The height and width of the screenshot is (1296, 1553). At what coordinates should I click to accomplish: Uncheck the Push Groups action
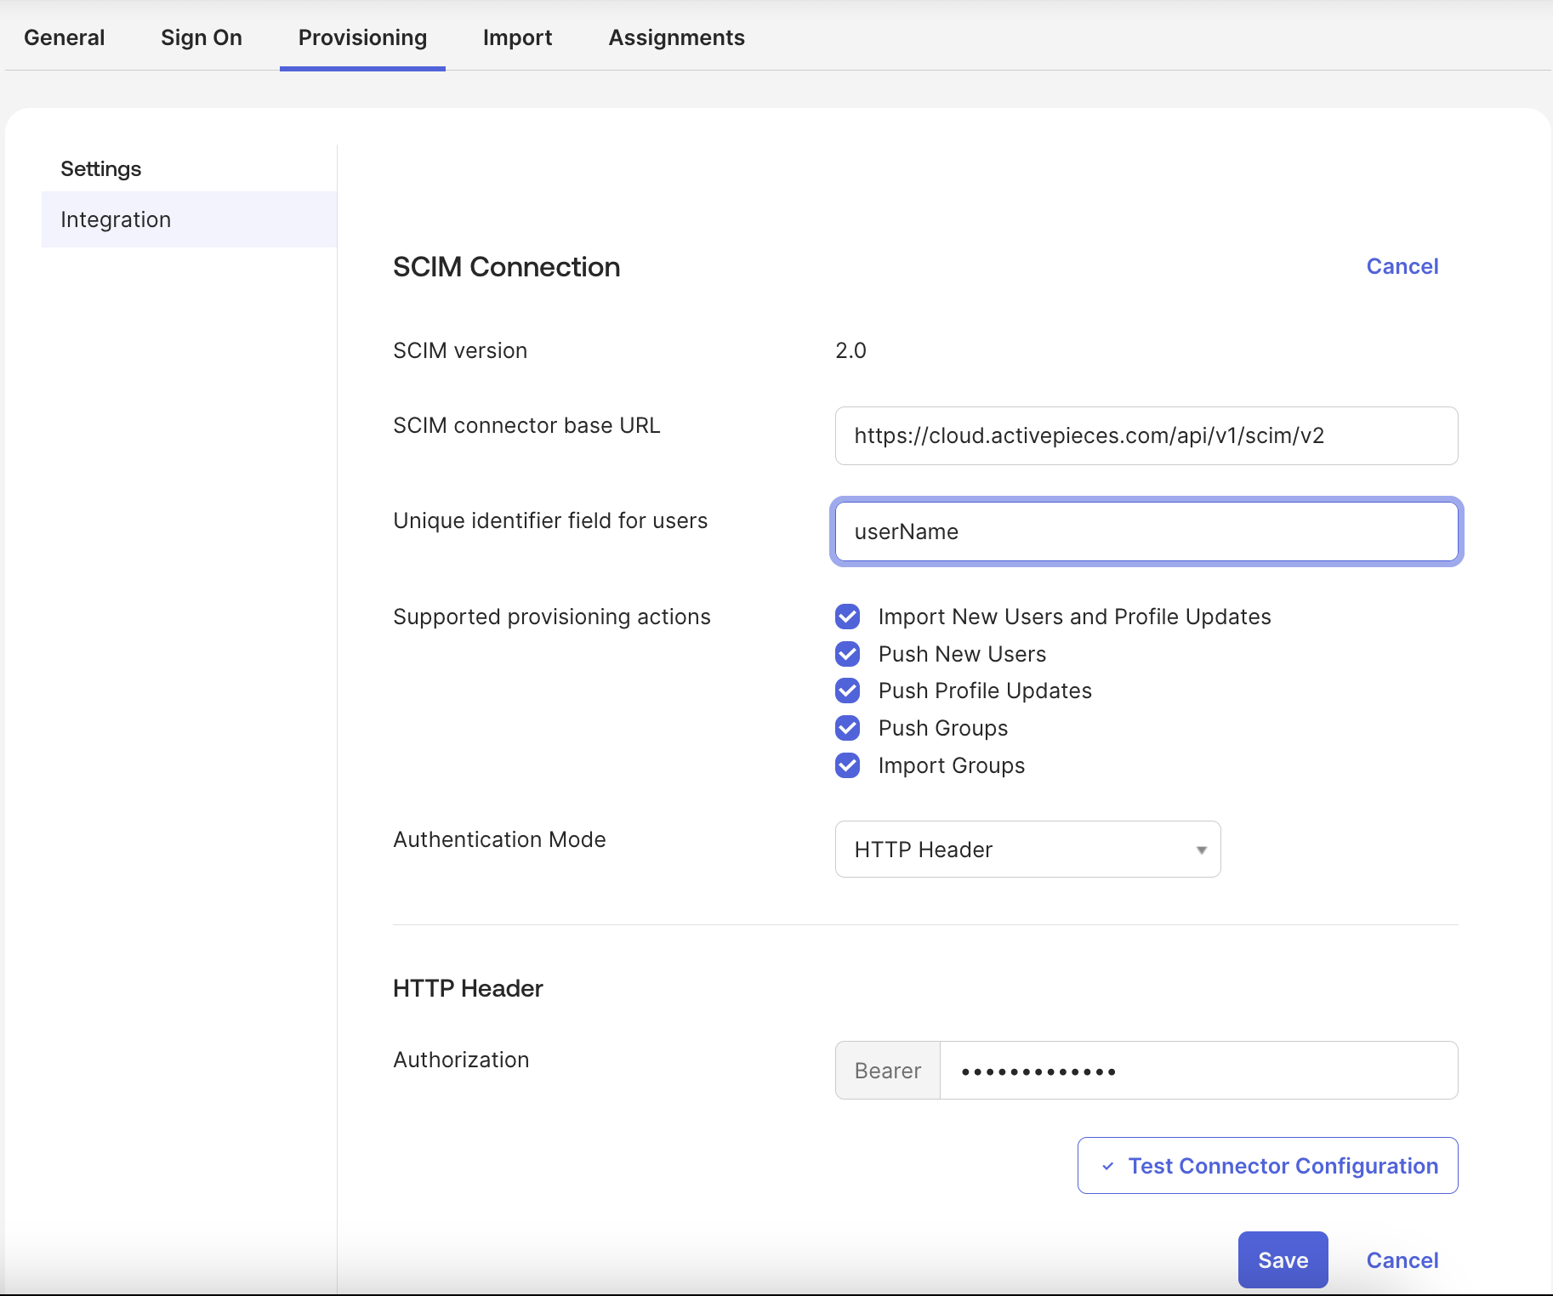click(x=847, y=728)
